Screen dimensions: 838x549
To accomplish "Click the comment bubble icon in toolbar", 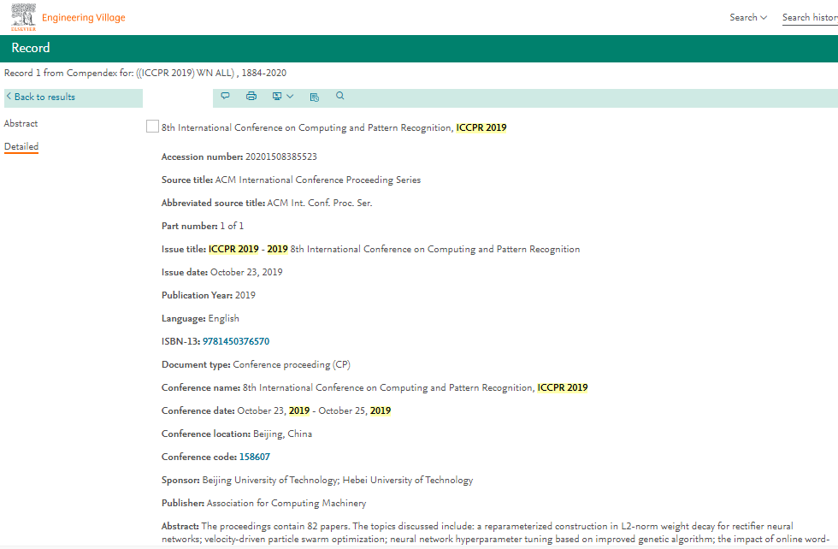I will tap(226, 97).
